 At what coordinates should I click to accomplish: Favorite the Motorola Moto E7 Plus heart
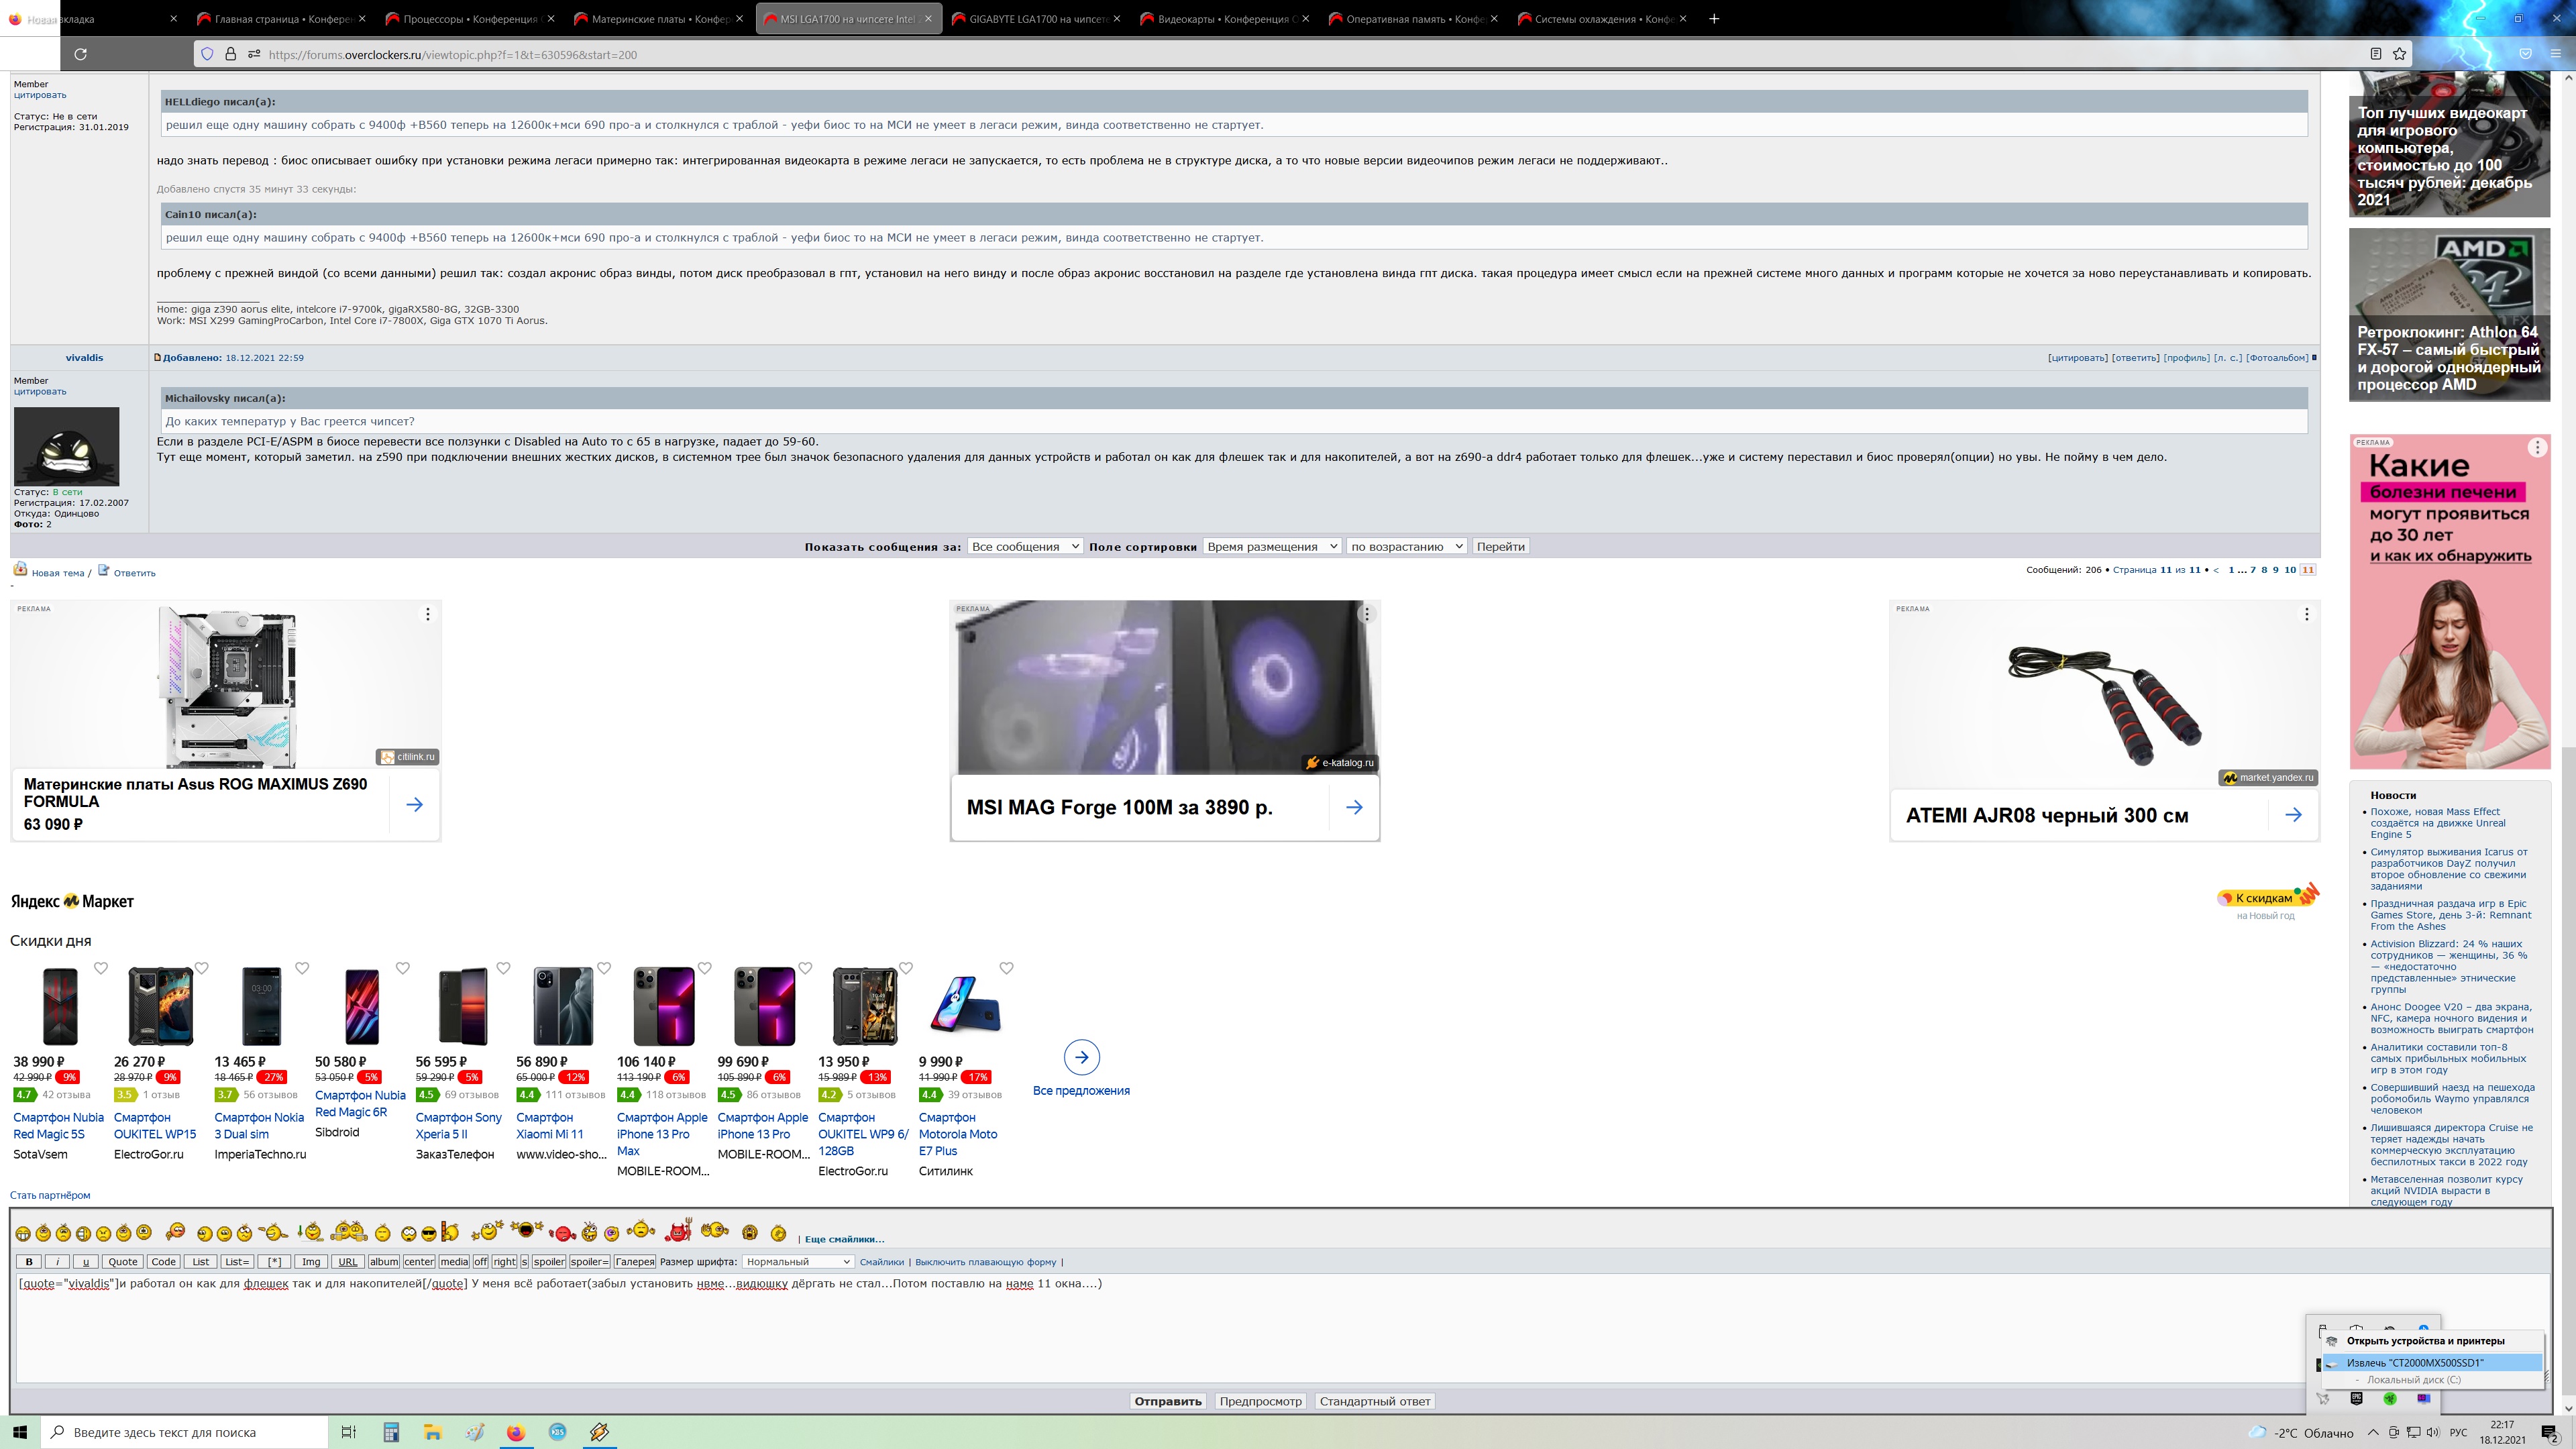tap(1007, 968)
